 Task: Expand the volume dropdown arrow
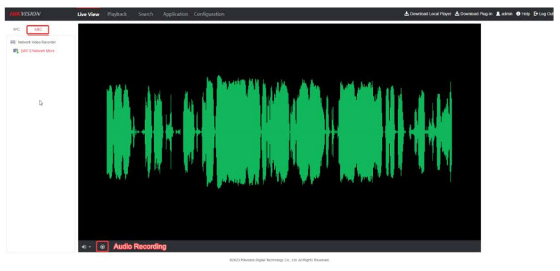(x=90, y=247)
